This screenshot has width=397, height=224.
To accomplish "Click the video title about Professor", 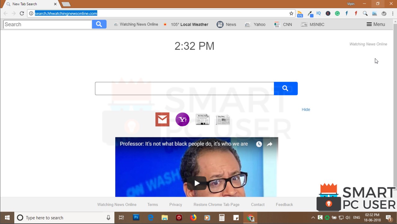I will point(184,144).
